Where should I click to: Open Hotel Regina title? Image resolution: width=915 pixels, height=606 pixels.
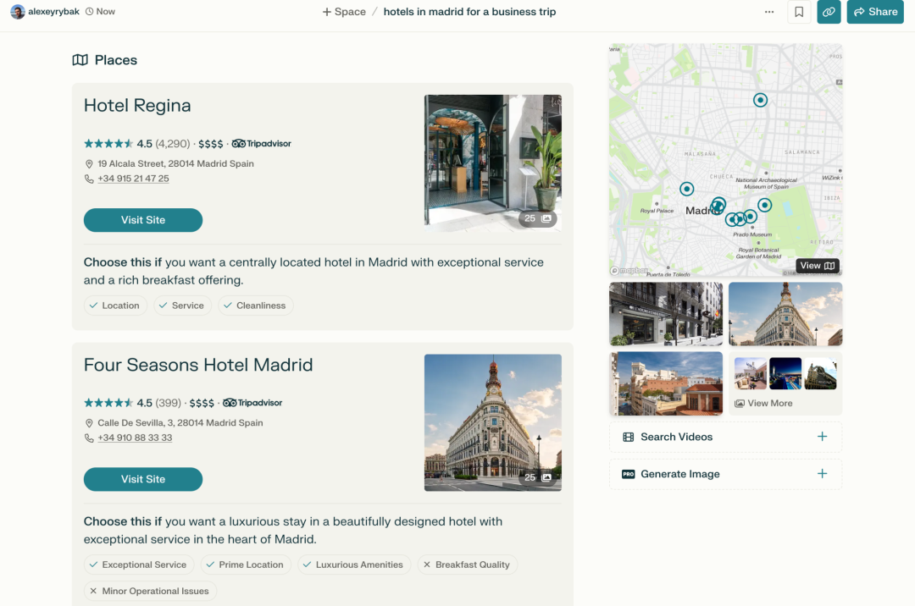[137, 106]
